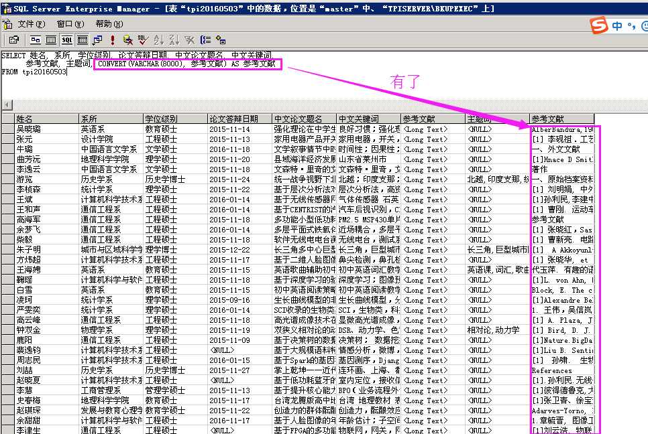This screenshot has width=648, height=434.
Task: Open the 窗口(W) menu
Action: click(x=70, y=24)
